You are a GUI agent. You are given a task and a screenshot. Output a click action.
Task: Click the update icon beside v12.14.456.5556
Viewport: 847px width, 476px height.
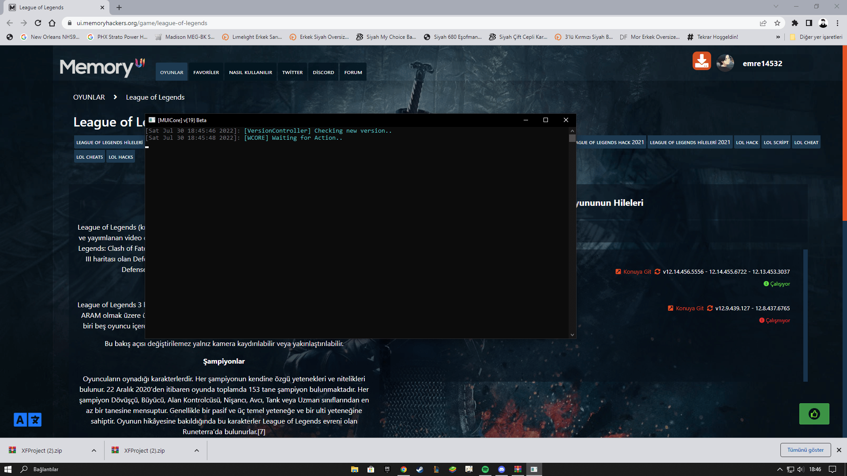coord(657,271)
